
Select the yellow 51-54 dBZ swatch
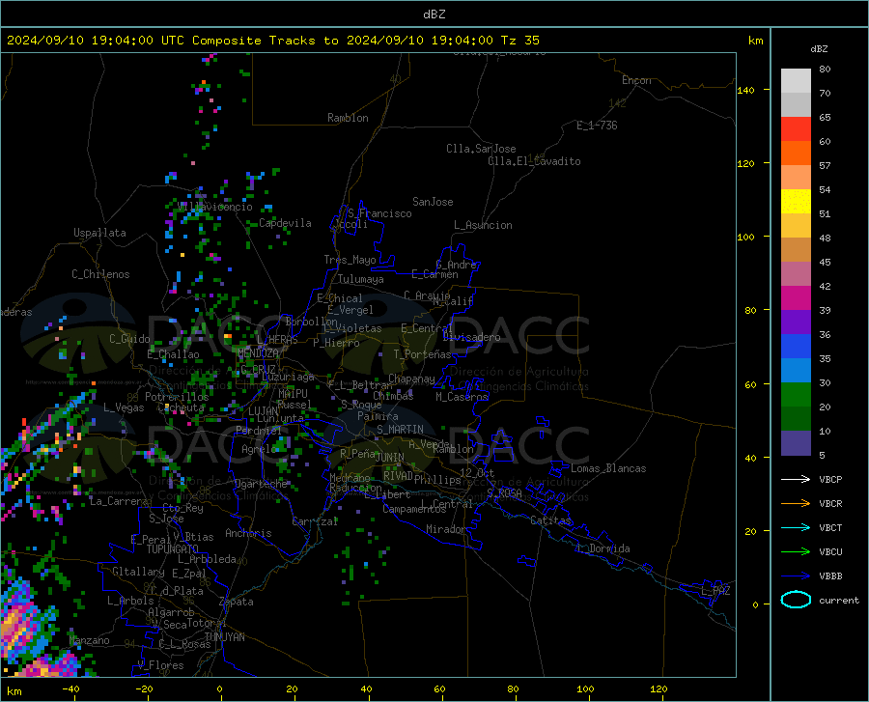pyautogui.click(x=796, y=202)
